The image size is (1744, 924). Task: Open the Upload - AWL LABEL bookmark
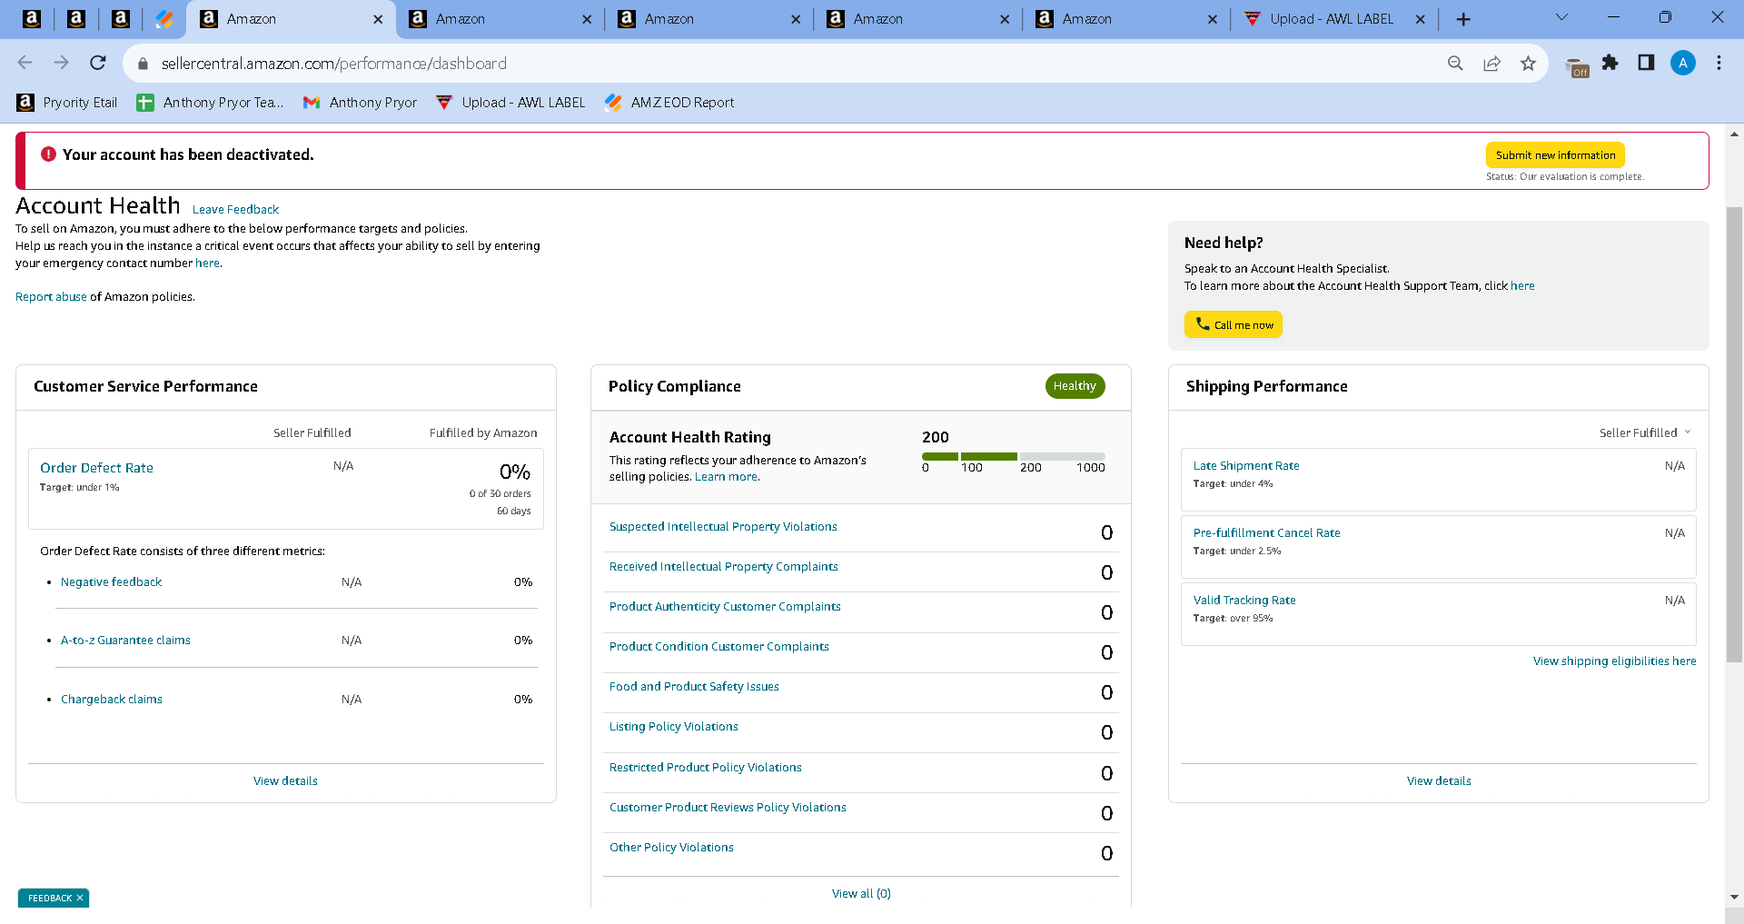pos(510,103)
